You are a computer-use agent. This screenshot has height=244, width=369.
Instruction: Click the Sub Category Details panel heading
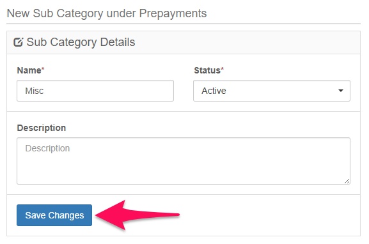pos(81,42)
